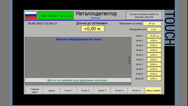Switch to Отчет 1

(x=68, y=90)
